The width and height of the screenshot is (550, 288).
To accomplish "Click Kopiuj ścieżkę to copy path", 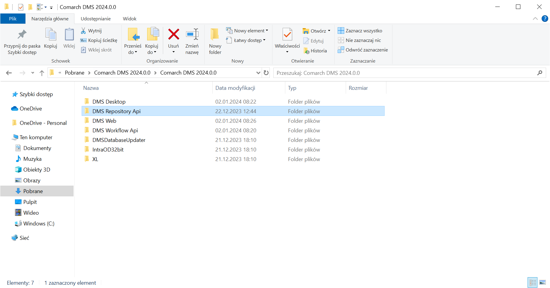I will pyautogui.click(x=99, y=40).
